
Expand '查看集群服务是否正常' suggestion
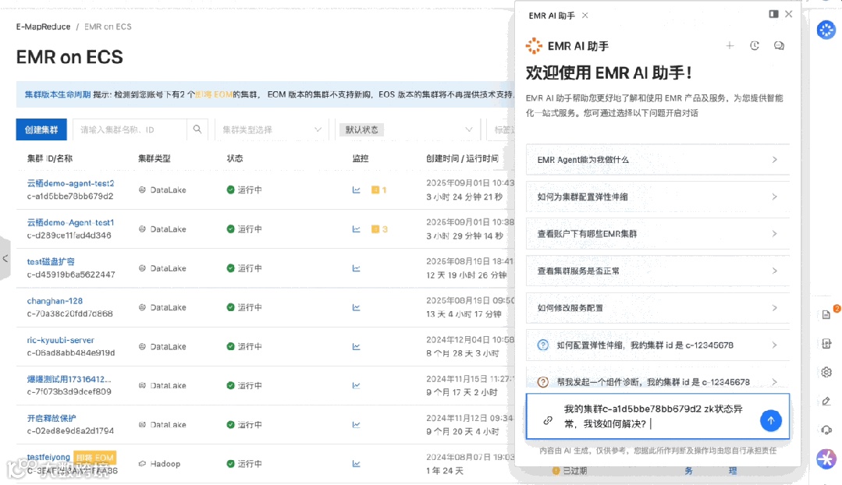[657, 271]
